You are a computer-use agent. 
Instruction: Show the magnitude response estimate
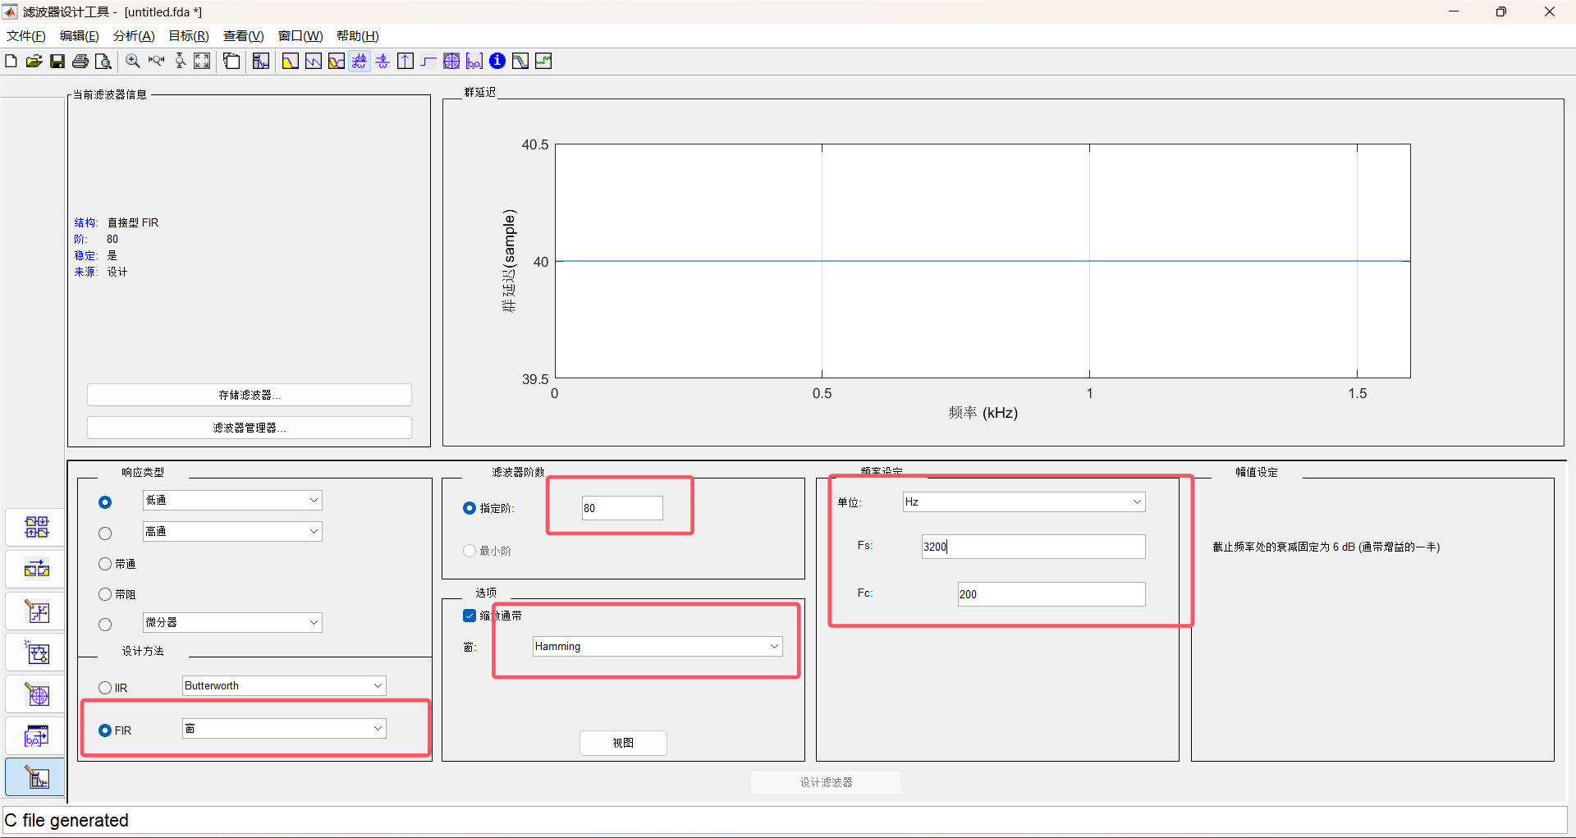click(x=520, y=61)
